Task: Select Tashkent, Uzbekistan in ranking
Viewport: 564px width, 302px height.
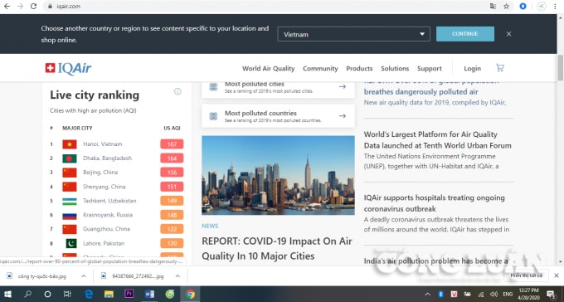Action: (109, 201)
